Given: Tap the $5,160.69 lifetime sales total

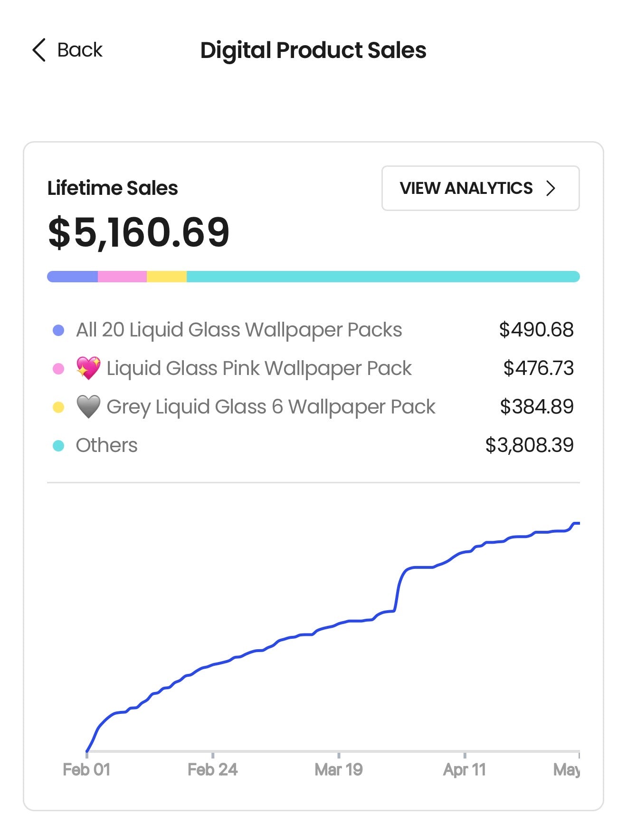Looking at the screenshot, I should tap(139, 232).
